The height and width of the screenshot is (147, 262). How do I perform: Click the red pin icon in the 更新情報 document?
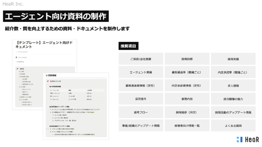pyautogui.click(x=48, y=81)
